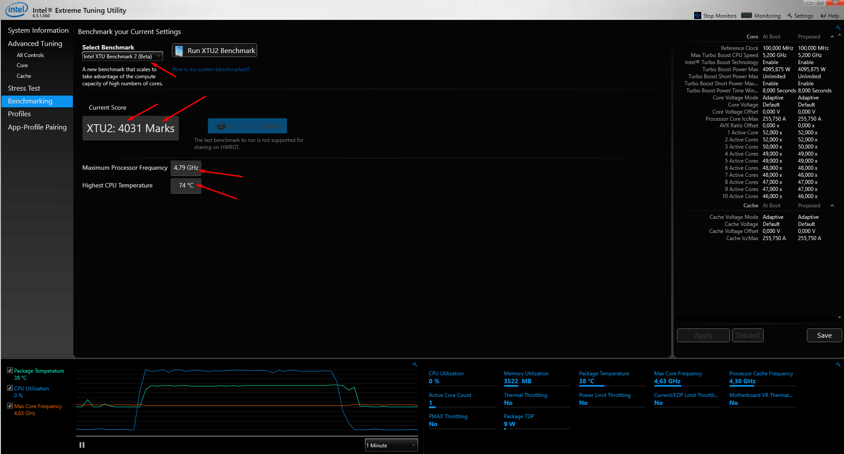Screen dimensions: 844x454
Task: Disable the Max Core Frequency checkbox
Action: click(x=10, y=406)
